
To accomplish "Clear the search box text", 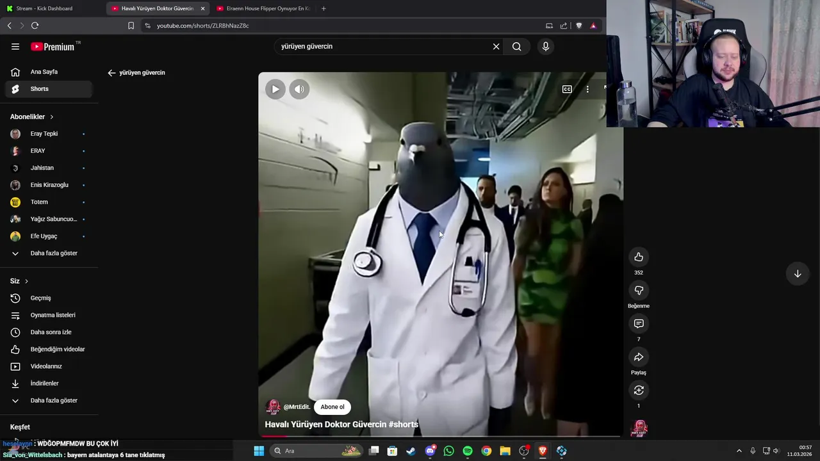I will tap(496, 47).
